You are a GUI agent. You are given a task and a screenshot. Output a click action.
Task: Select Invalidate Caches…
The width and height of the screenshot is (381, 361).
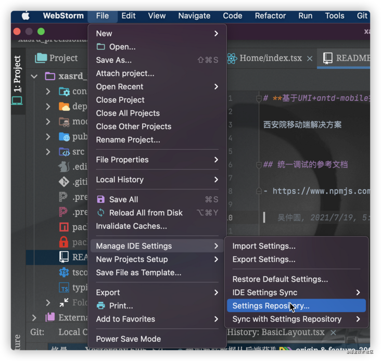(157, 226)
